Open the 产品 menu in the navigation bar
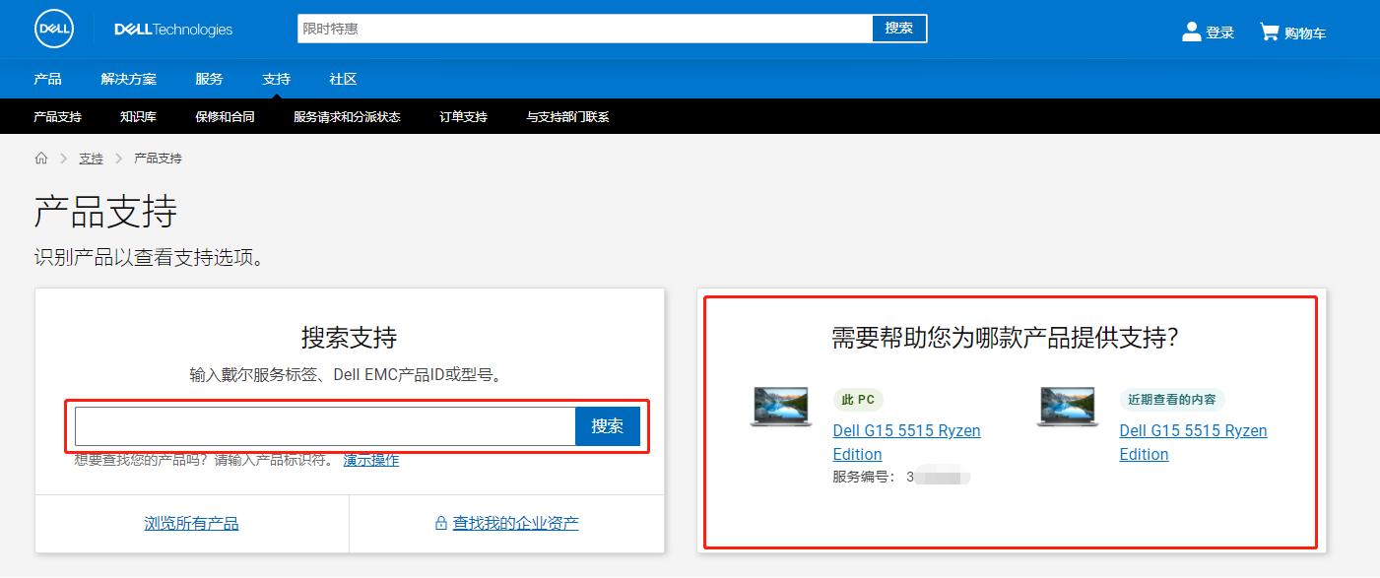1380x578 pixels. point(47,78)
